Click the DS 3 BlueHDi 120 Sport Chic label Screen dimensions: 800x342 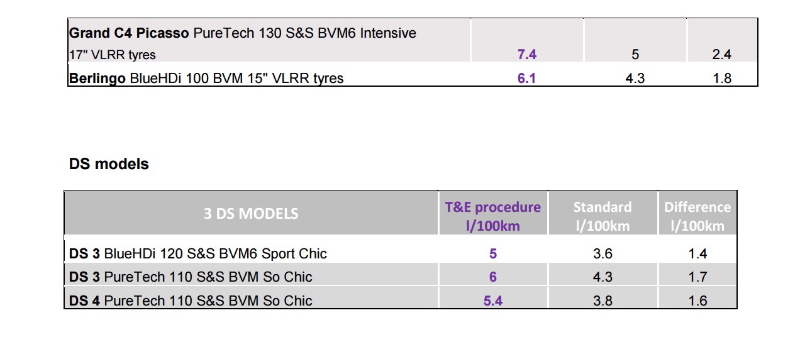click(x=197, y=253)
